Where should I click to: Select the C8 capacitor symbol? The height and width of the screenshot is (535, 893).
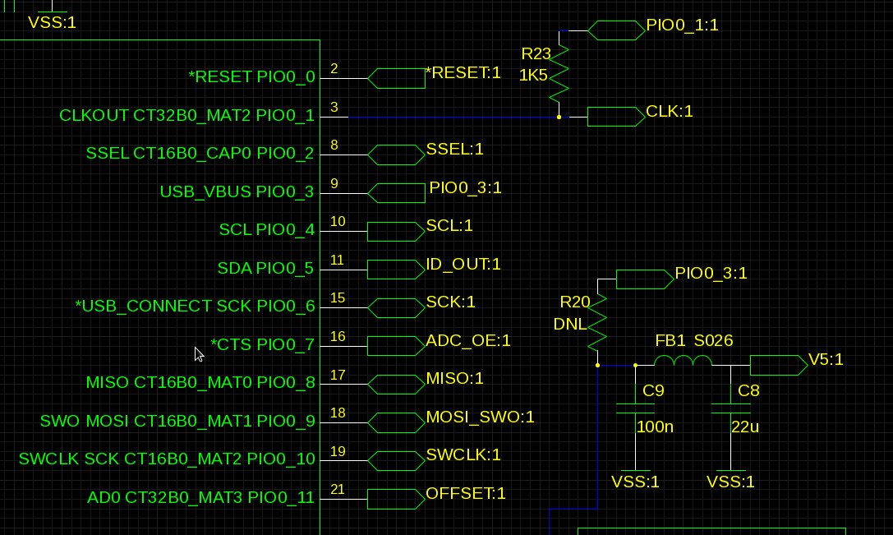coord(730,408)
